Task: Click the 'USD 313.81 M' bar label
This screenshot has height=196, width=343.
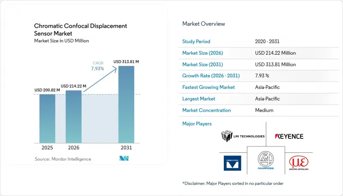Action: point(126,61)
